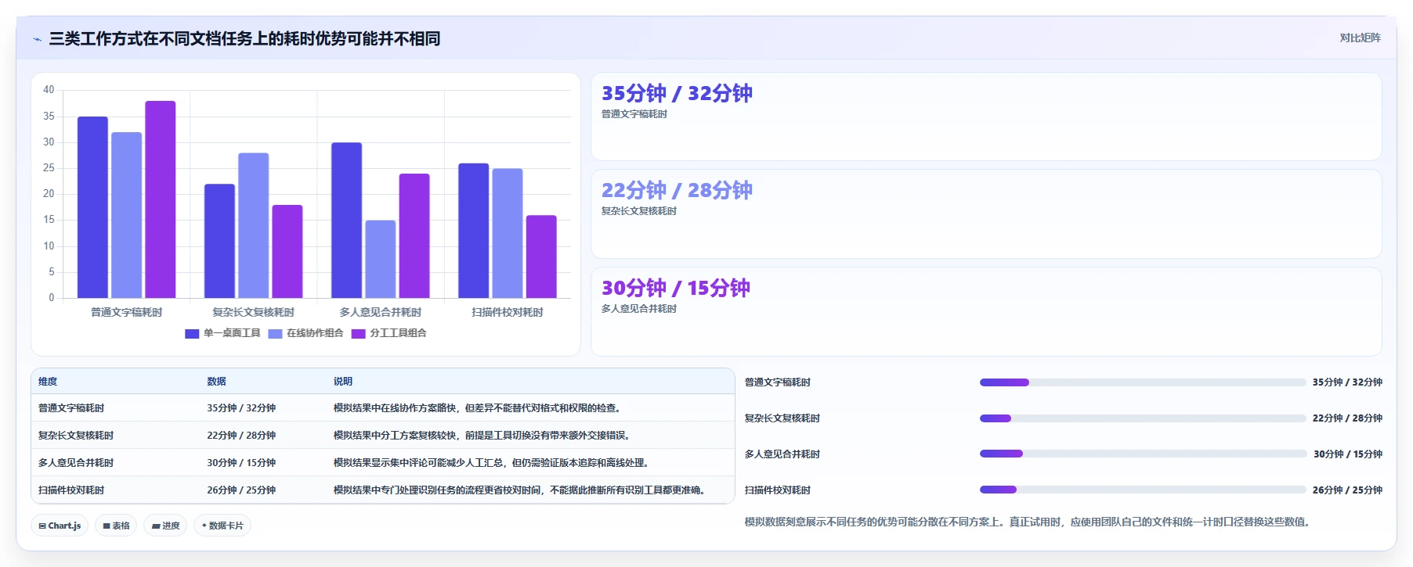Click the 单一桌面工具 bar for 扫描件校对耗时
The width and height of the screenshot is (1413, 567).
click(x=473, y=231)
